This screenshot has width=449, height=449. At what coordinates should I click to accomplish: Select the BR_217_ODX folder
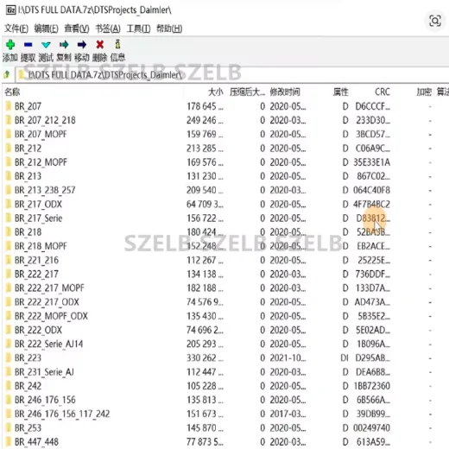tap(38, 204)
